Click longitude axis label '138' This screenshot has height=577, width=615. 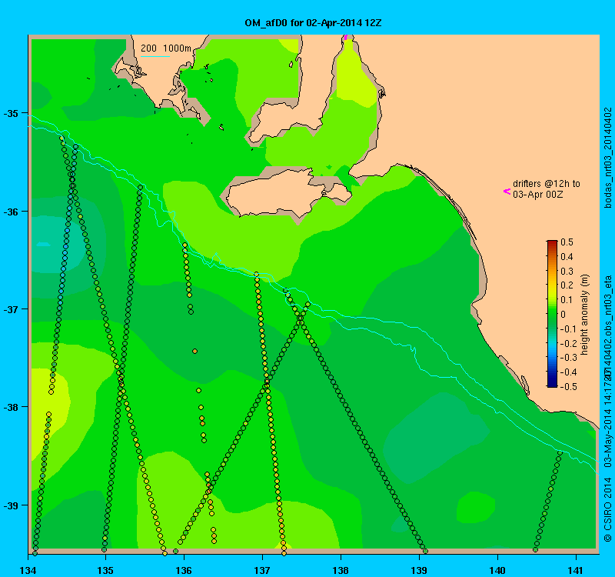click(x=341, y=569)
